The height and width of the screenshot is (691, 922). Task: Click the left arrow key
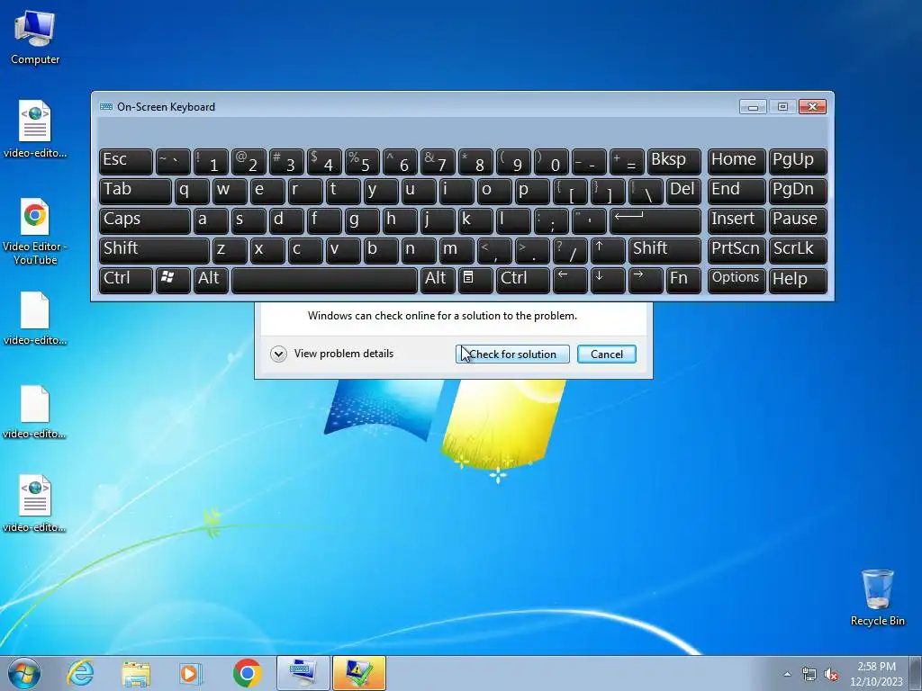[570, 280]
